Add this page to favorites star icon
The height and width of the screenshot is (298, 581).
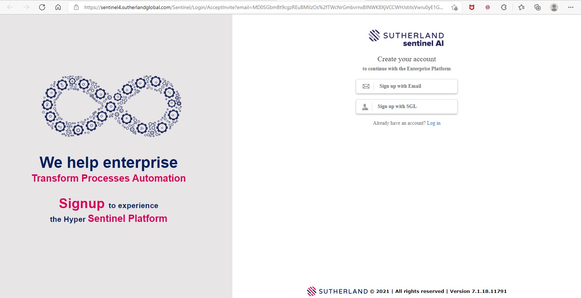(x=454, y=7)
